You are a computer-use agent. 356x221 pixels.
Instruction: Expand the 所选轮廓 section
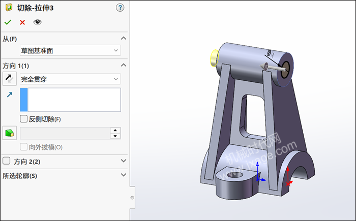(123, 175)
